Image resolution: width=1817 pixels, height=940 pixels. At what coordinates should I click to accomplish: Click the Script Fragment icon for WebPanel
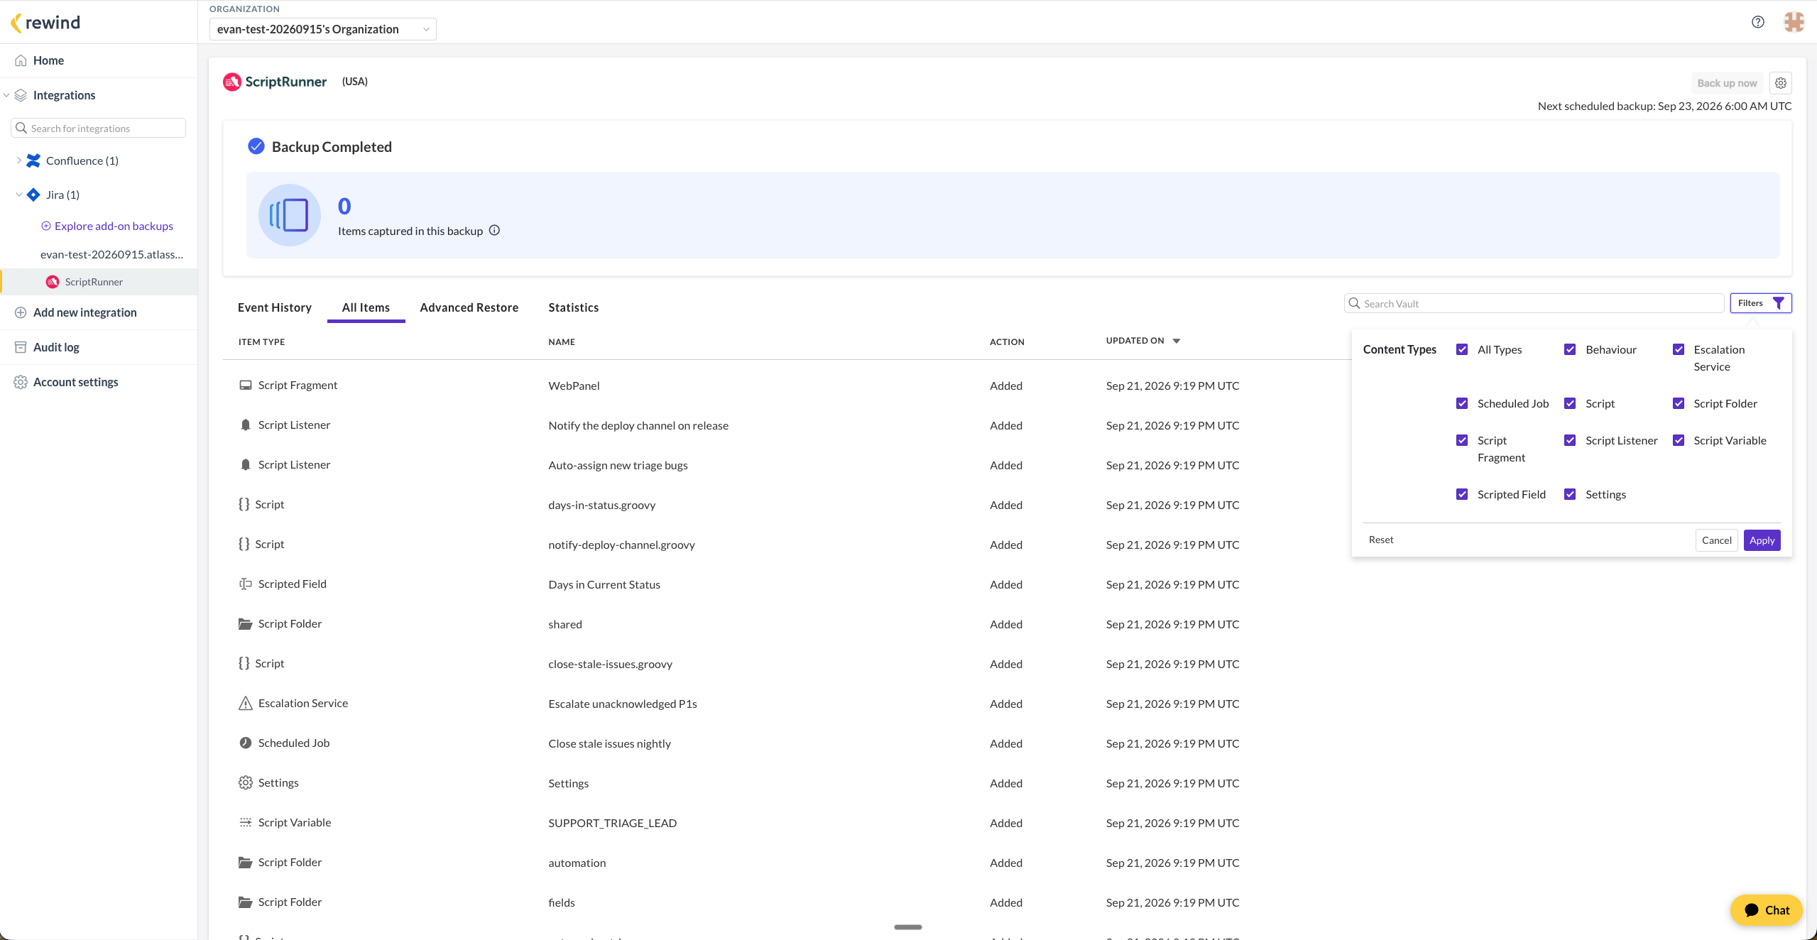point(245,385)
